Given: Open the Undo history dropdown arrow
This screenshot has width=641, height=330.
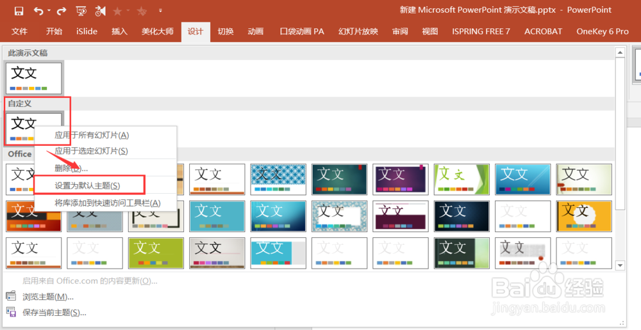Looking at the screenshot, I should (49, 11).
